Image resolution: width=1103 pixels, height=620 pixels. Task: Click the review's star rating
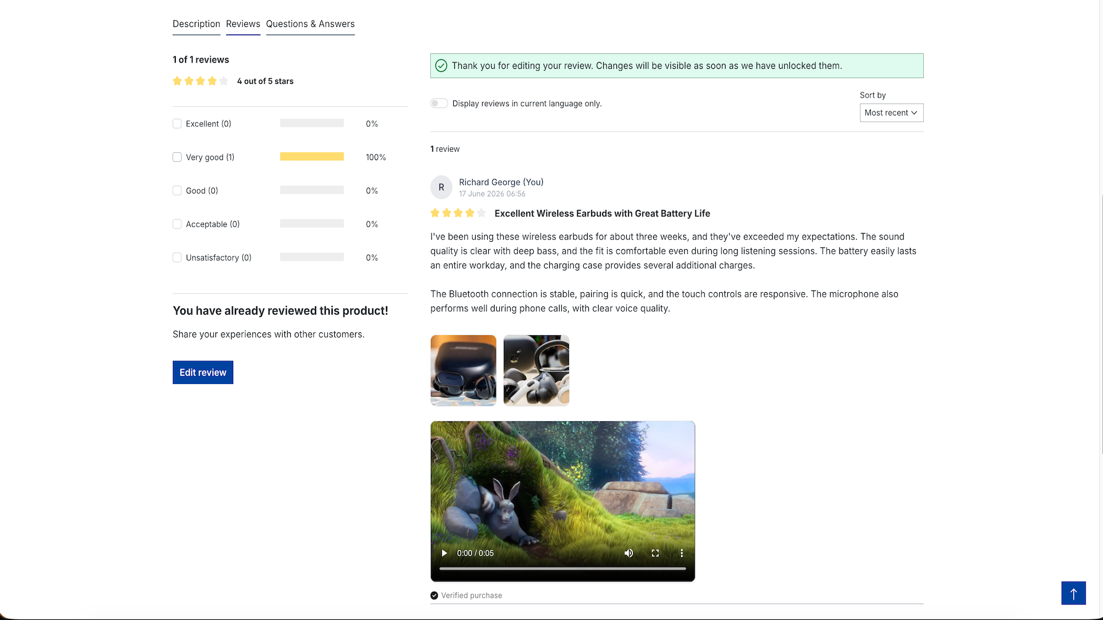458,214
